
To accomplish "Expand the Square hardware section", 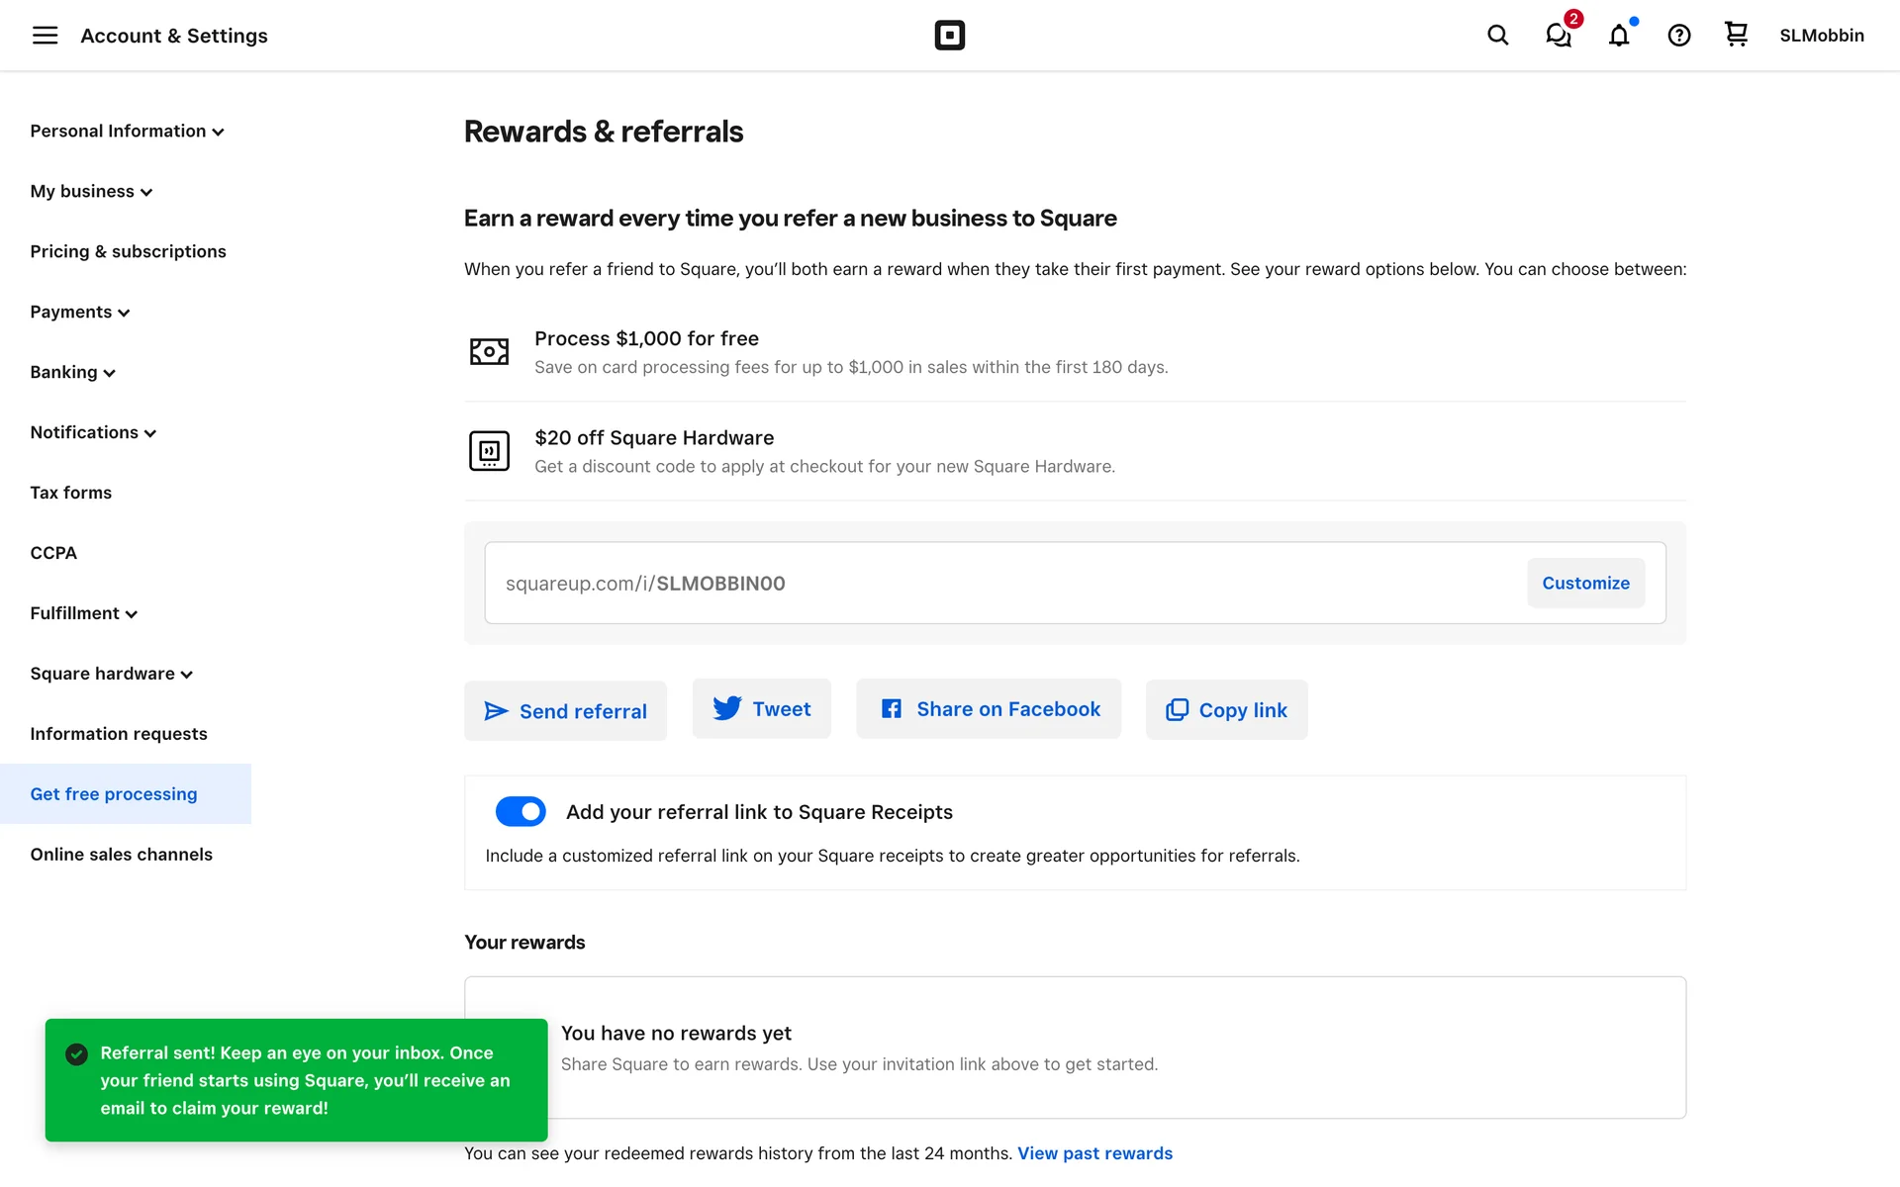I will 111,674.
